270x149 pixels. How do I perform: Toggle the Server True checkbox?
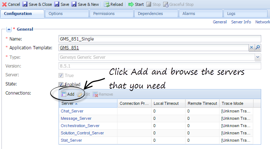pyautogui.click(x=61, y=76)
